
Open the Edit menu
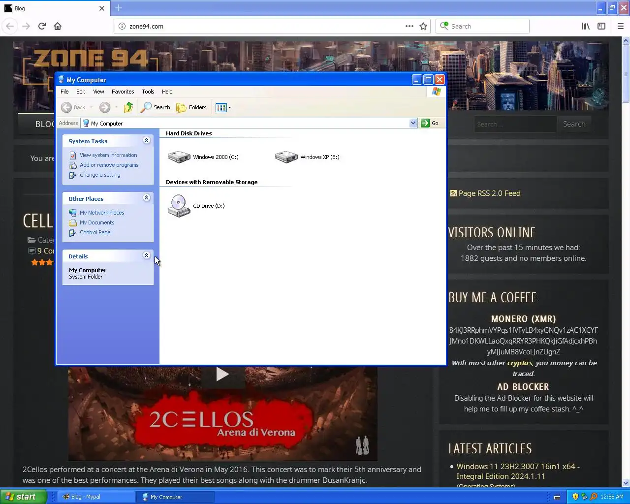[81, 92]
